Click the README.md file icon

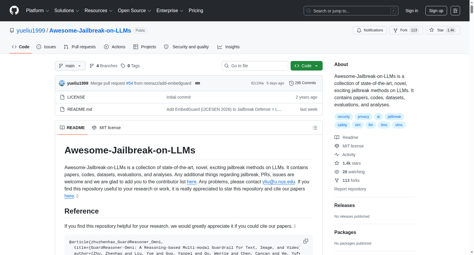pyautogui.click(x=62, y=109)
